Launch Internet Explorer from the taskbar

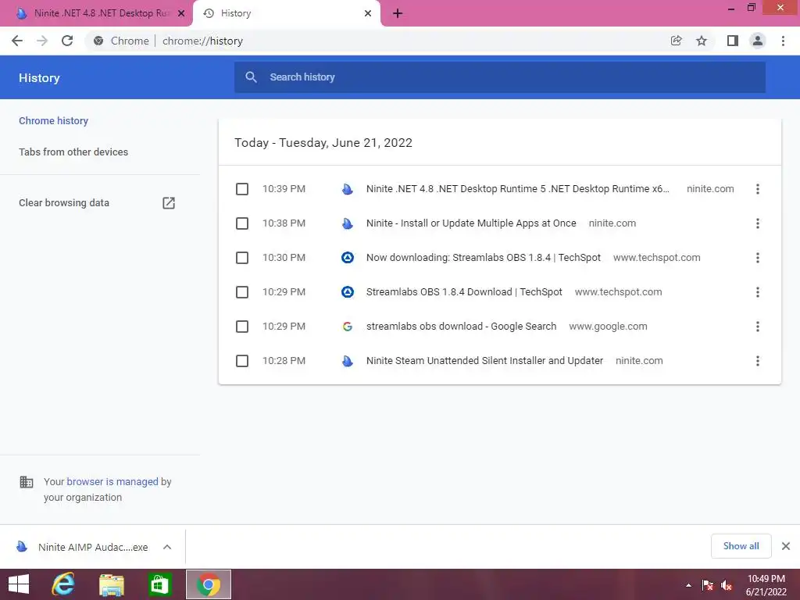(x=63, y=584)
